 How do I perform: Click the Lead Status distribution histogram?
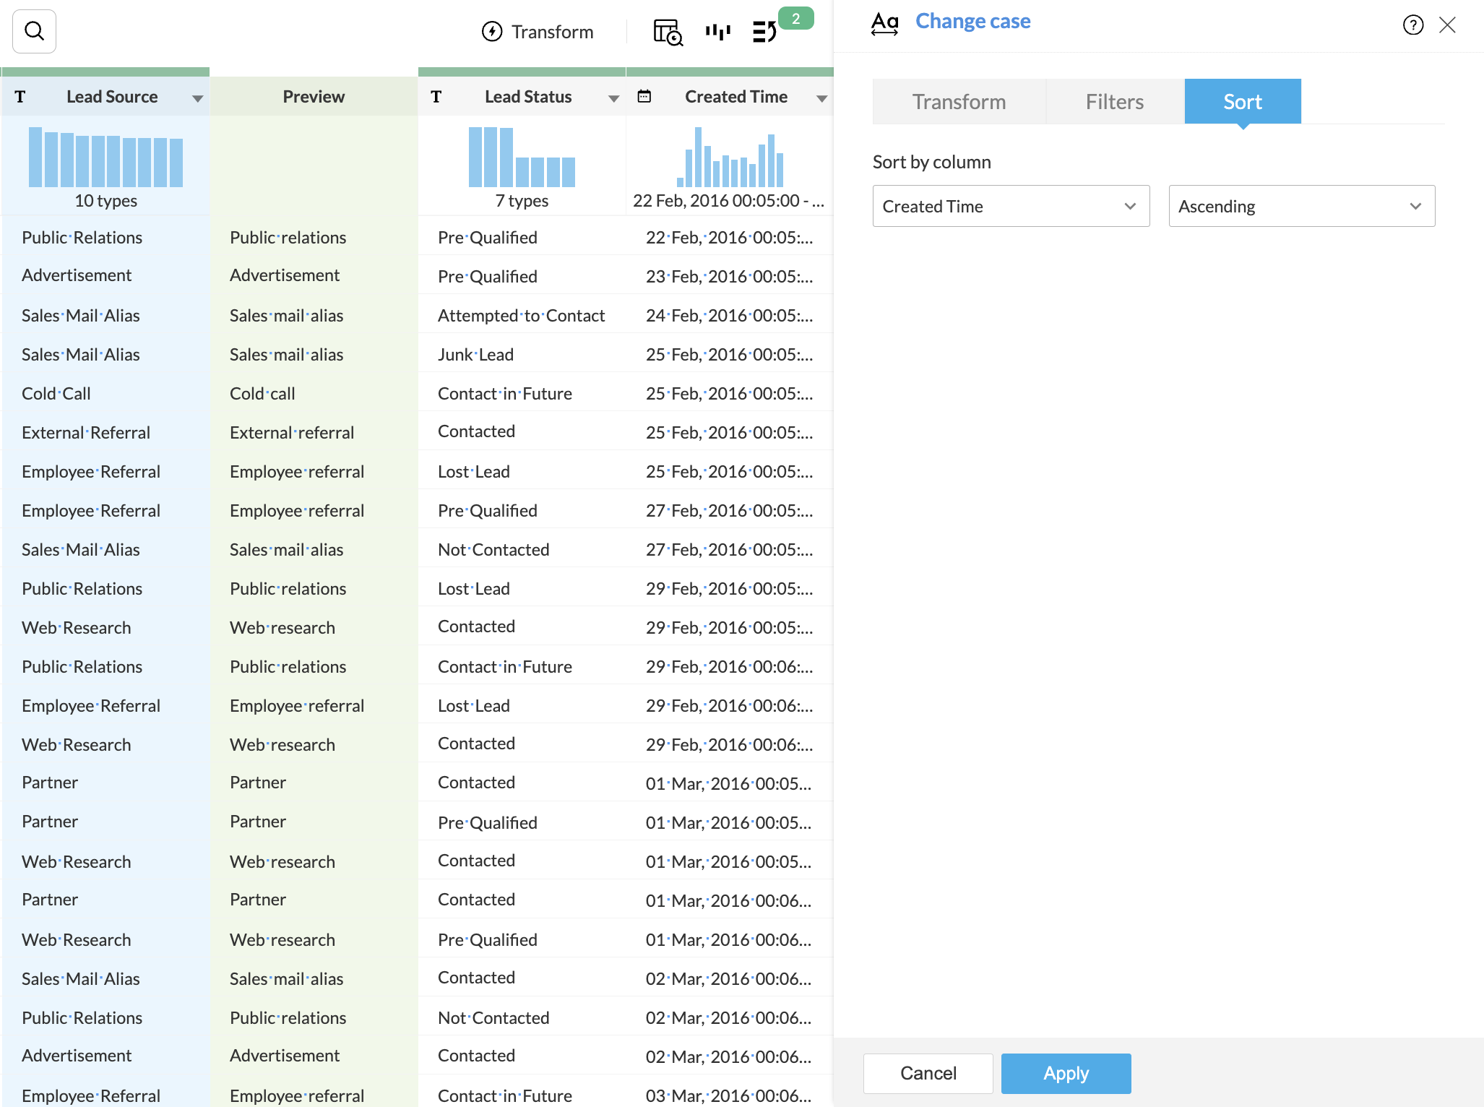click(522, 157)
